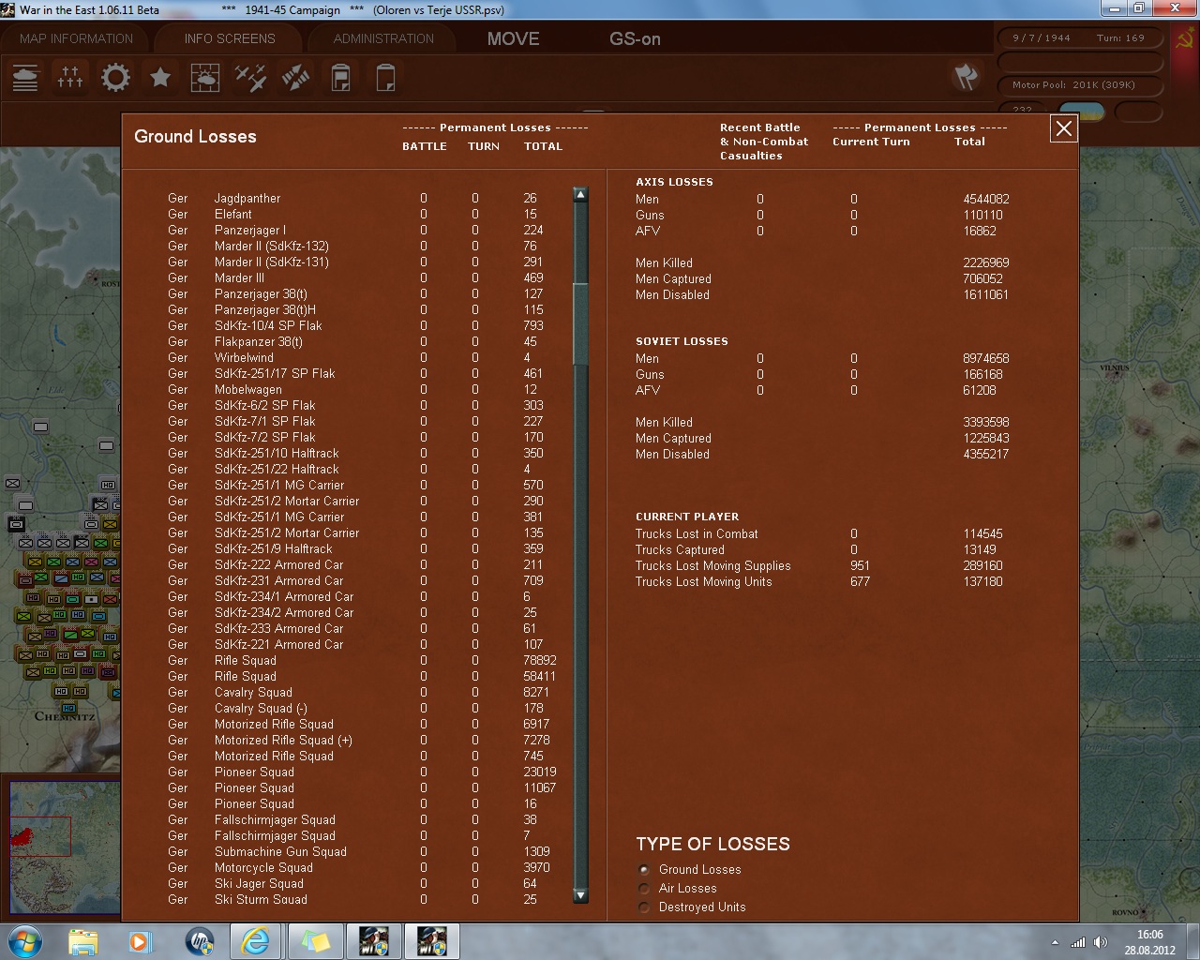The height and width of the screenshot is (960, 1200).
Task: Open the Map Information tab
Action: point(76,38)
